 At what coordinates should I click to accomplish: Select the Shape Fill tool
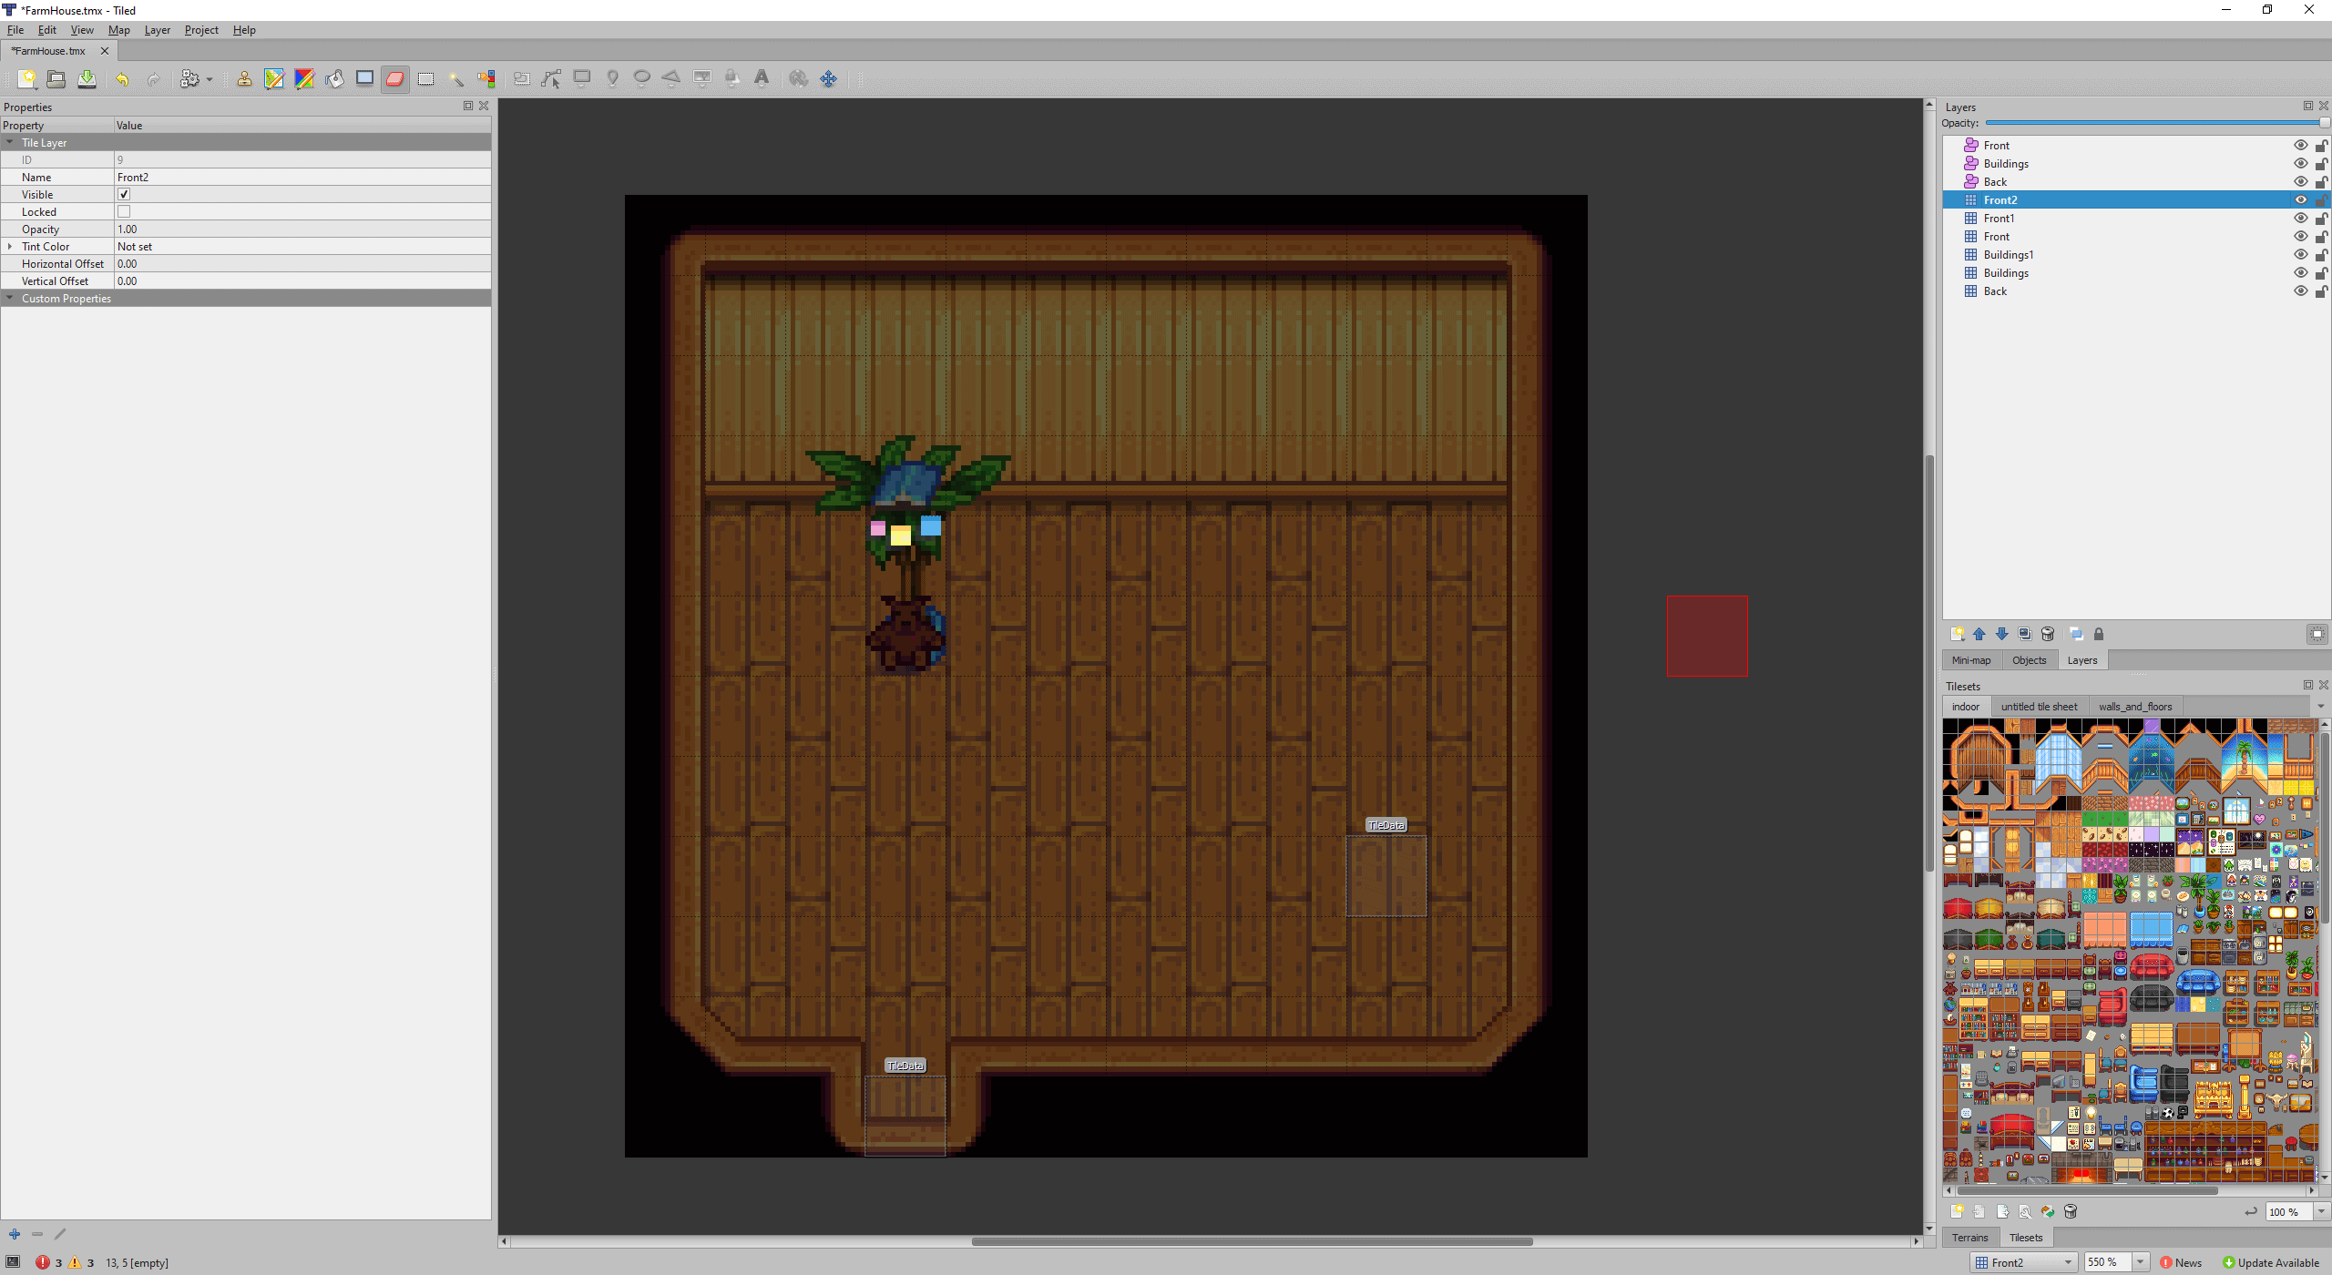click(x=364, y=79)
